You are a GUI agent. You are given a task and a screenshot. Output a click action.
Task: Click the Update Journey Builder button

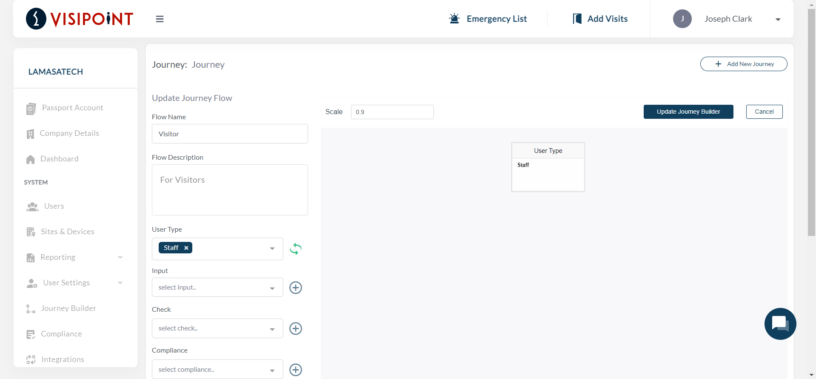(688, 112)
